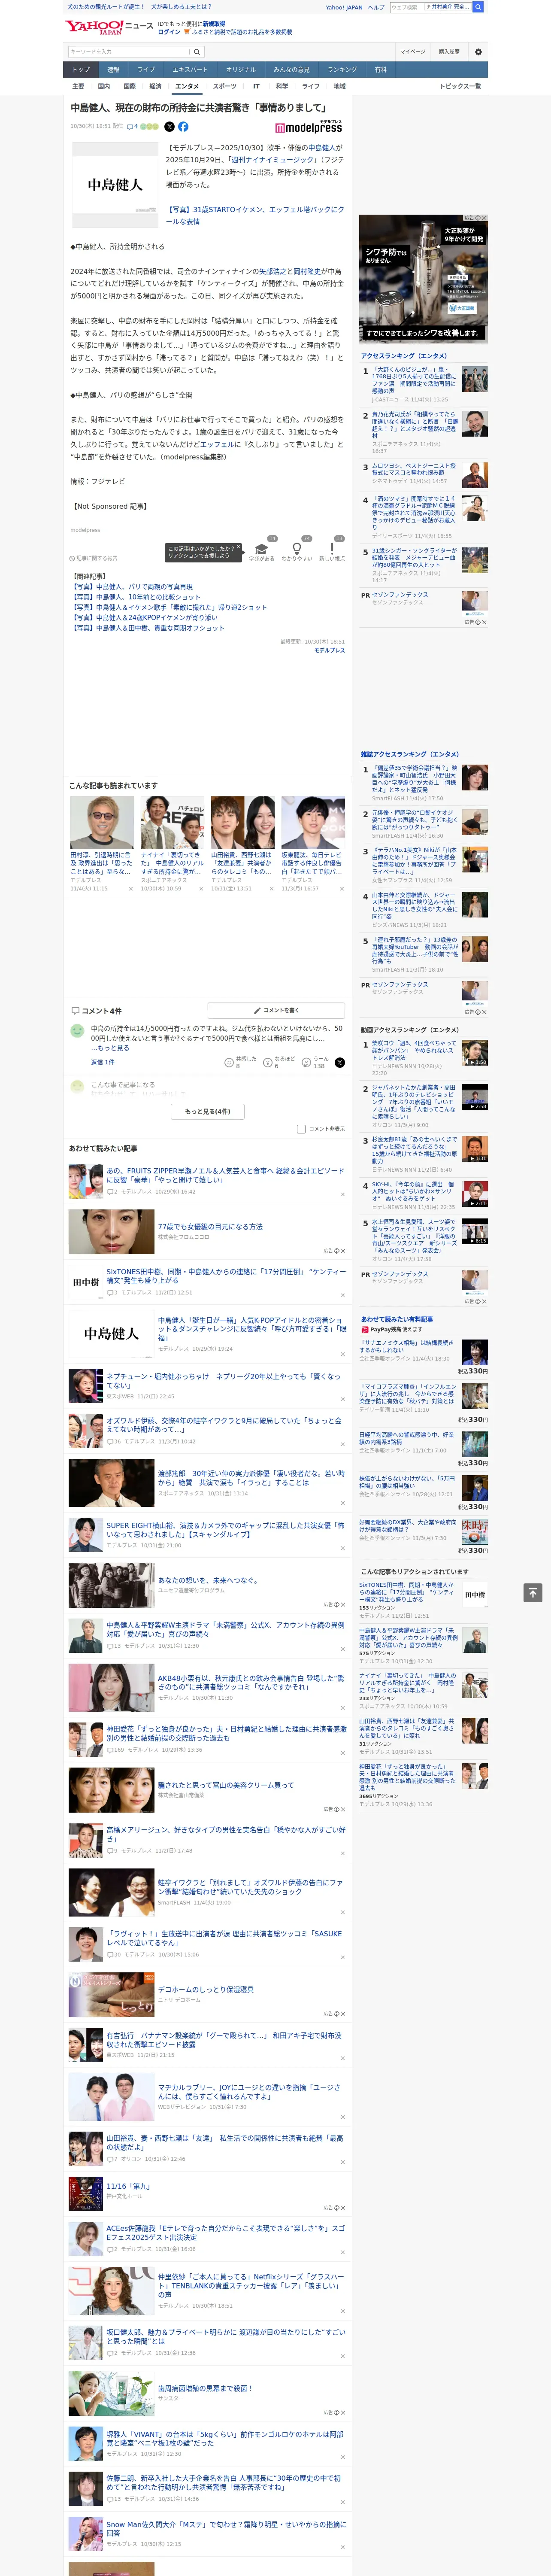Select the オリジナル tab
Image resolution: width=551 pixels, height=2576 pixels.
[241, 70]
